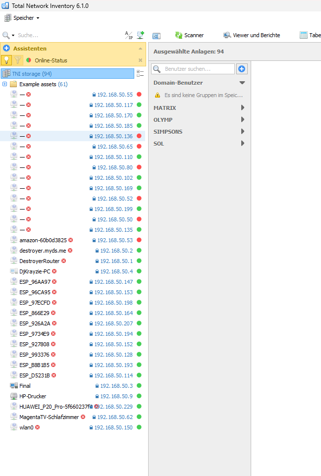Click the no groups warning icon
The width and height of the screenshot is (321, 476).
[158, 95]
